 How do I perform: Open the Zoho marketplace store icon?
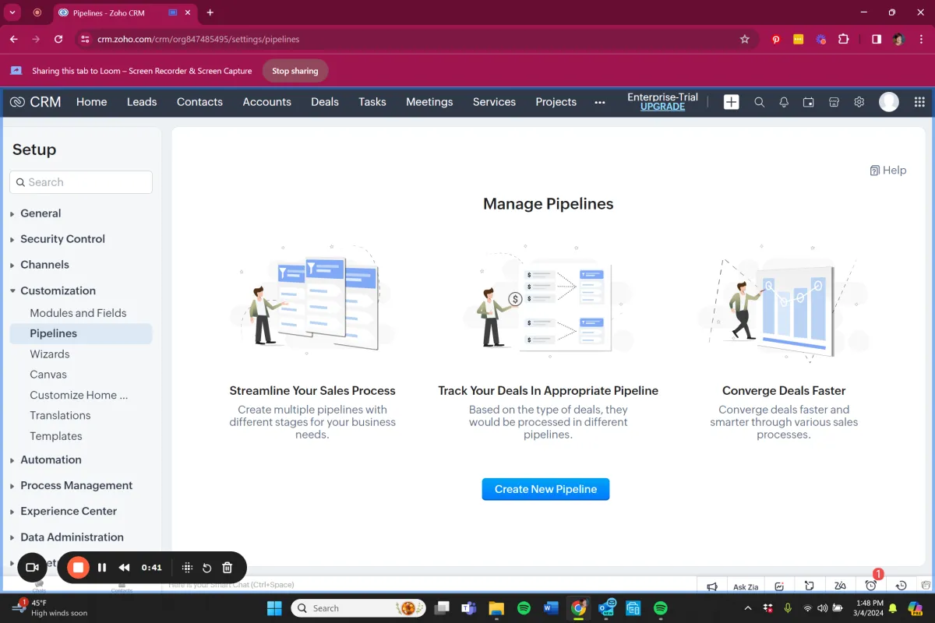[x=834, y=102]
